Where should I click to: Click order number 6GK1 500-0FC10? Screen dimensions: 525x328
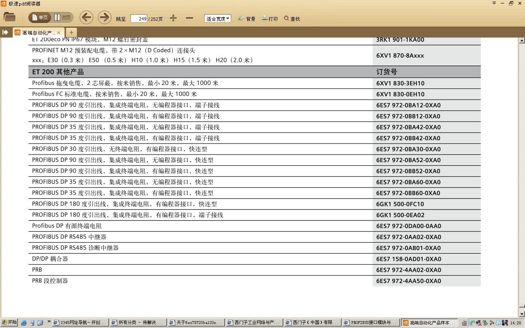pyautogui.click(x=400, y=204)
